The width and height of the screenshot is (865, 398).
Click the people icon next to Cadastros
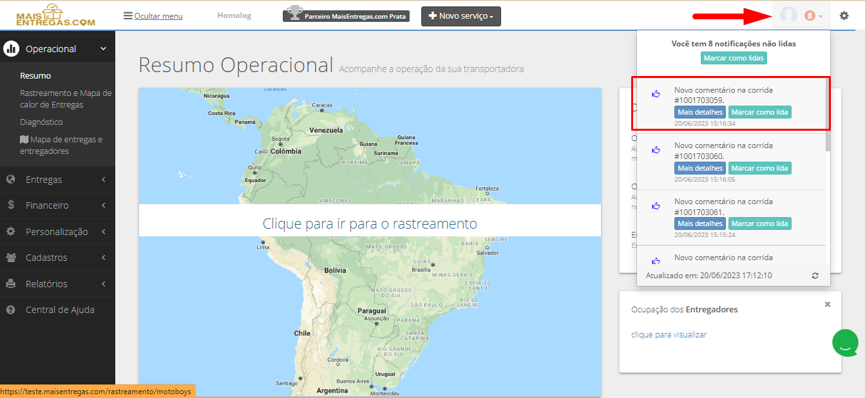pos(11,258)
